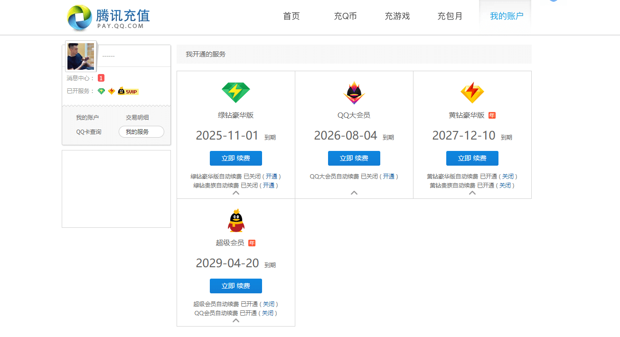Viewport: 620px width, 337px height.
Task: Open 我的账户 link in sidebar
Action: click(88, 118)
